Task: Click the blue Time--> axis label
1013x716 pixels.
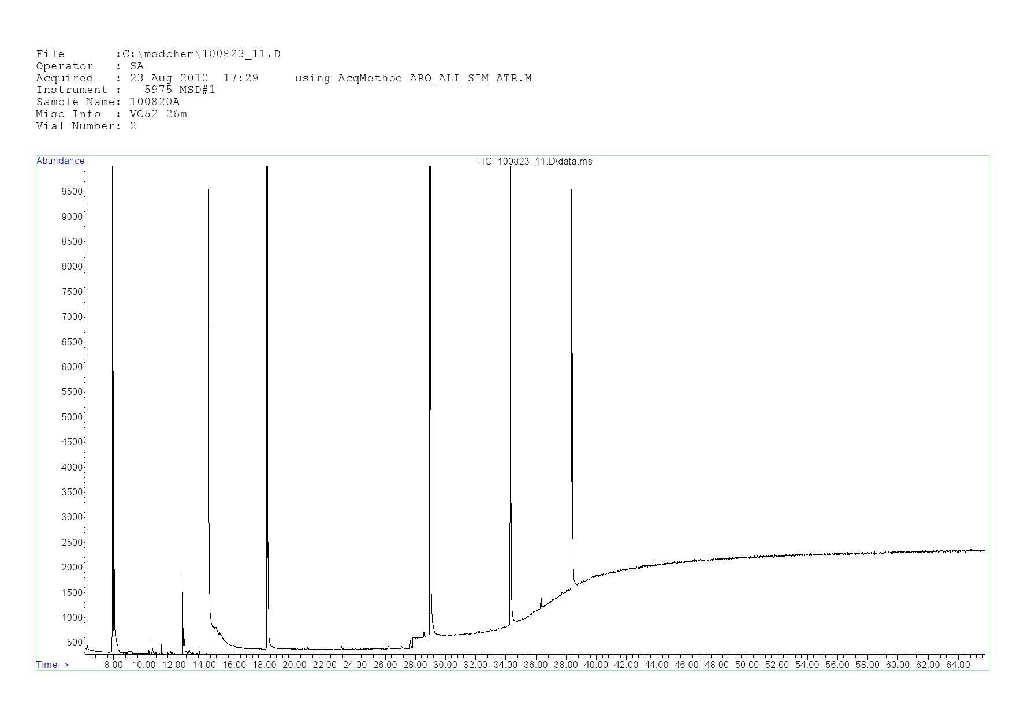Action: [53, 665]
